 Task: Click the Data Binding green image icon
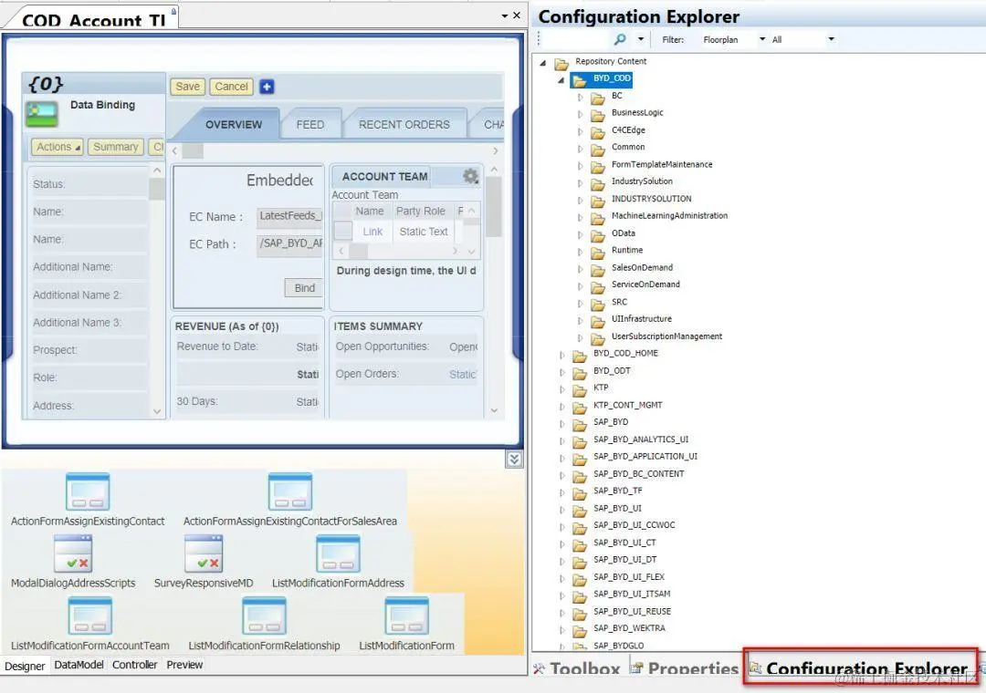41,114
